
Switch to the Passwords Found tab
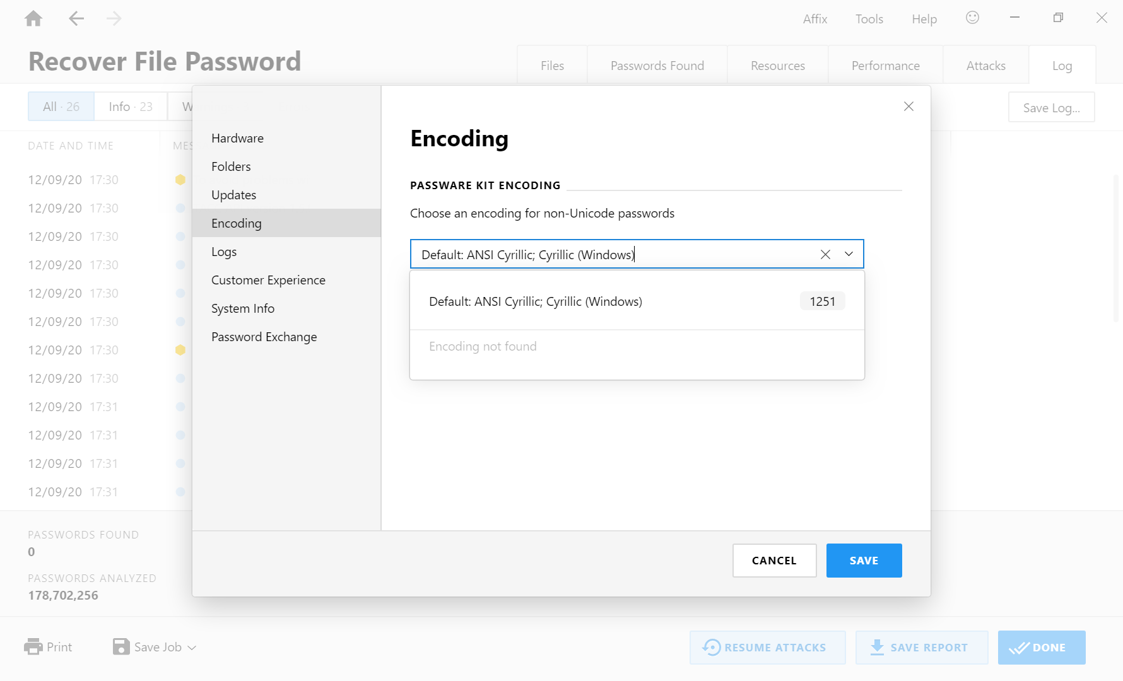[x=657, y=65]
